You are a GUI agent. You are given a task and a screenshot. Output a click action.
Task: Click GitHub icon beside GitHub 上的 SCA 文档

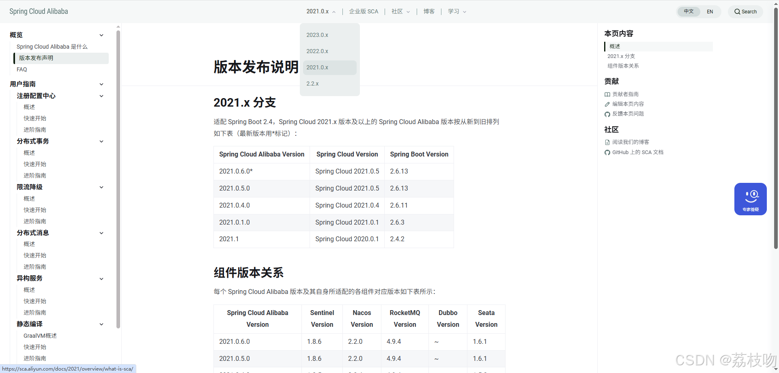coord(607,152)
